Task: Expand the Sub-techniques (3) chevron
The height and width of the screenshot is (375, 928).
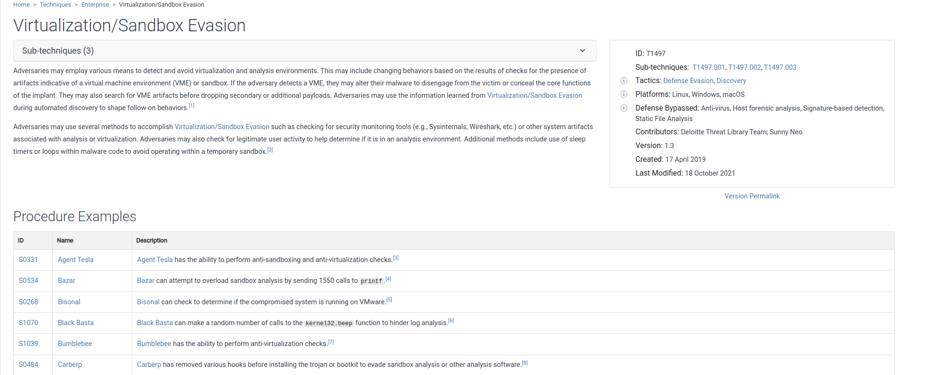Action: pos(582,51)
